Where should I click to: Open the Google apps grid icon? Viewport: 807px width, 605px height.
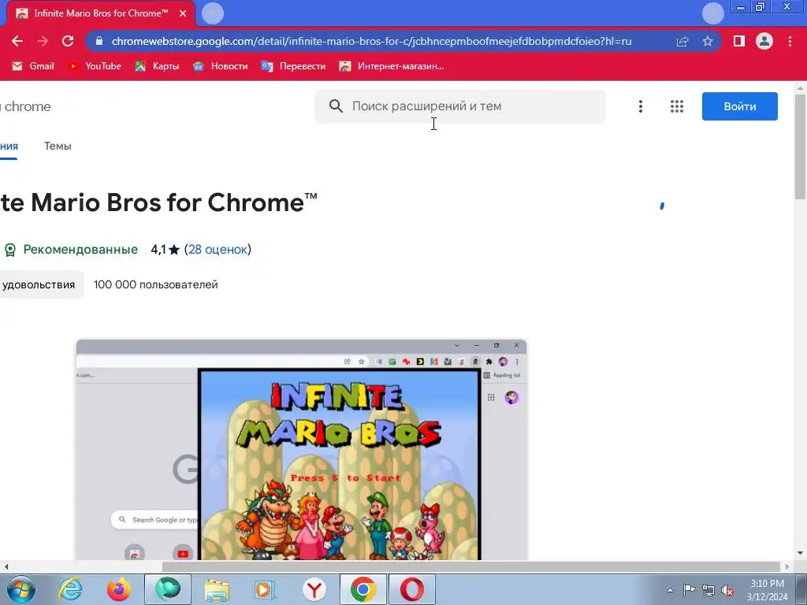(677, 106)
